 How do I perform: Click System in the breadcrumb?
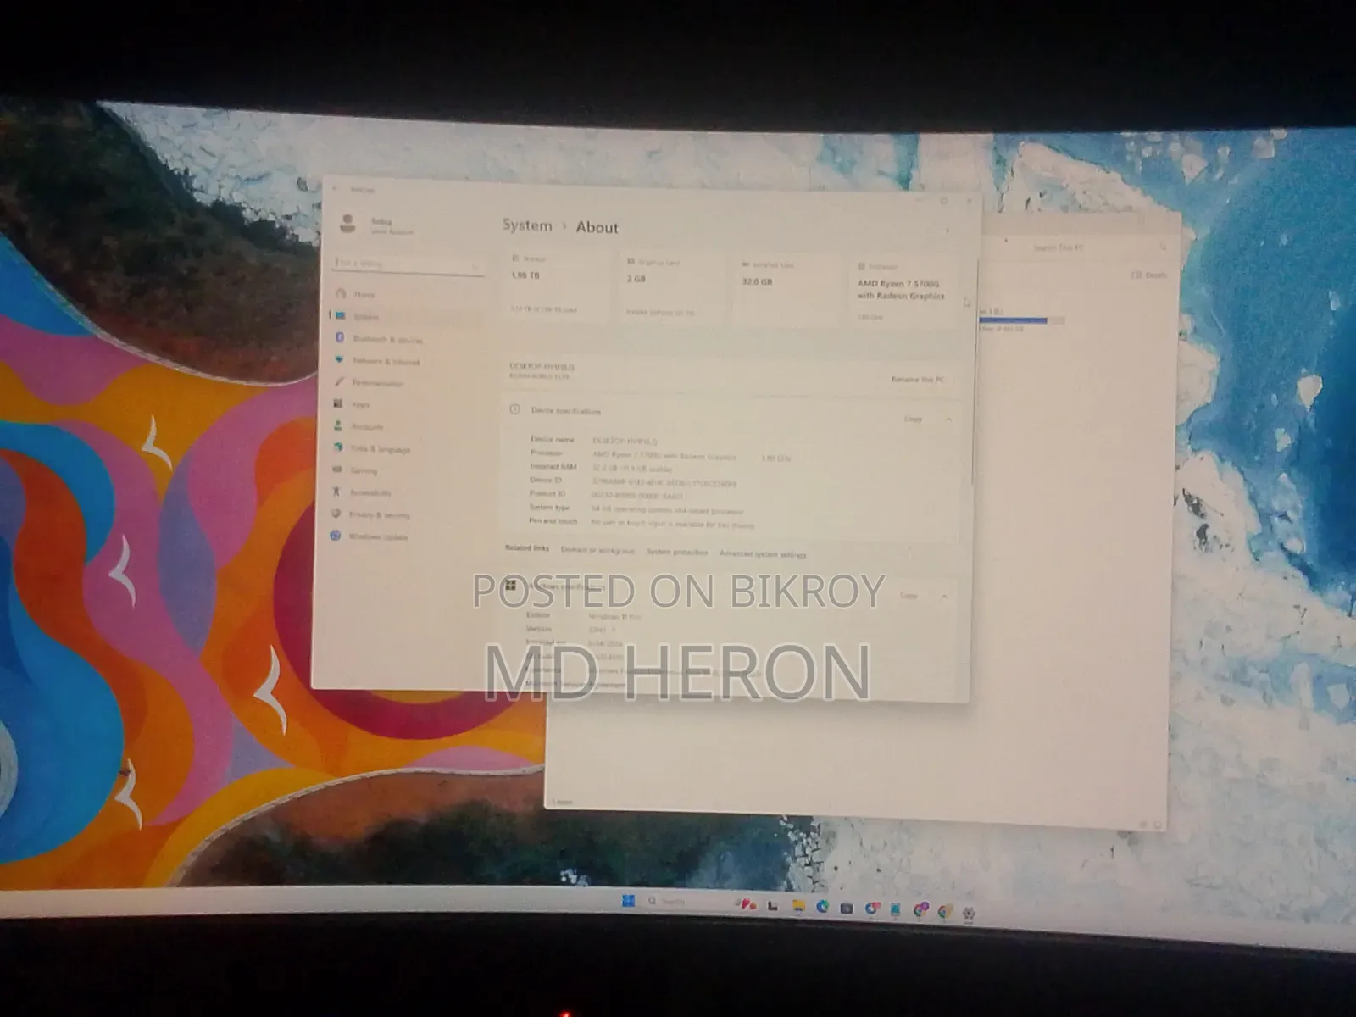527,225
